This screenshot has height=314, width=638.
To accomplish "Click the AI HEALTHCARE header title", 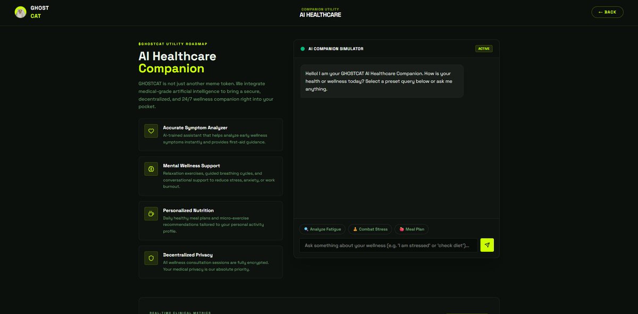I will [320, 15].
